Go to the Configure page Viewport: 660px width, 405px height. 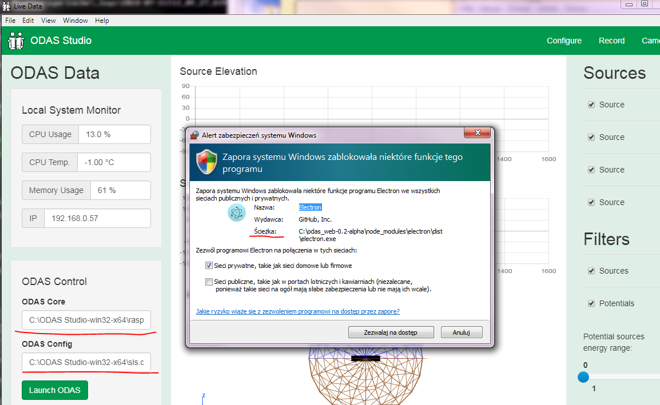pos(564,41)
